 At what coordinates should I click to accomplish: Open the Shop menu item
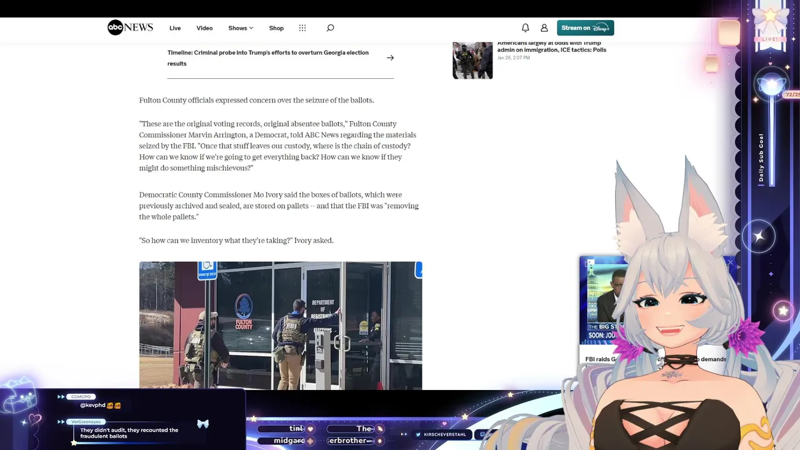coord(276,28)
